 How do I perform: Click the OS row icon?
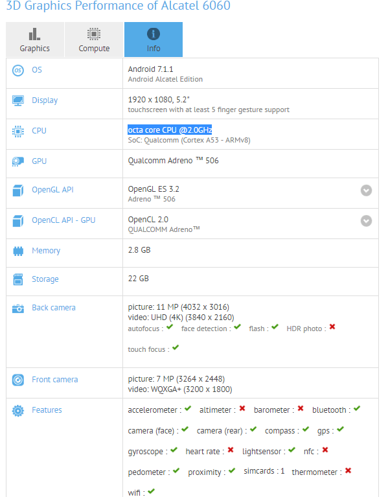(18, 71)
